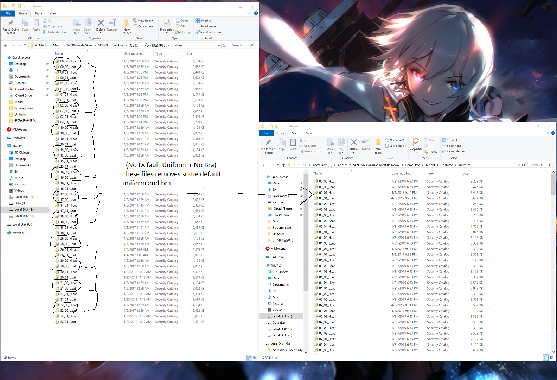The height and width of the screenshot is (380, 557).
Task: Click the search box in SKBRN mods window
Action: 243,45
